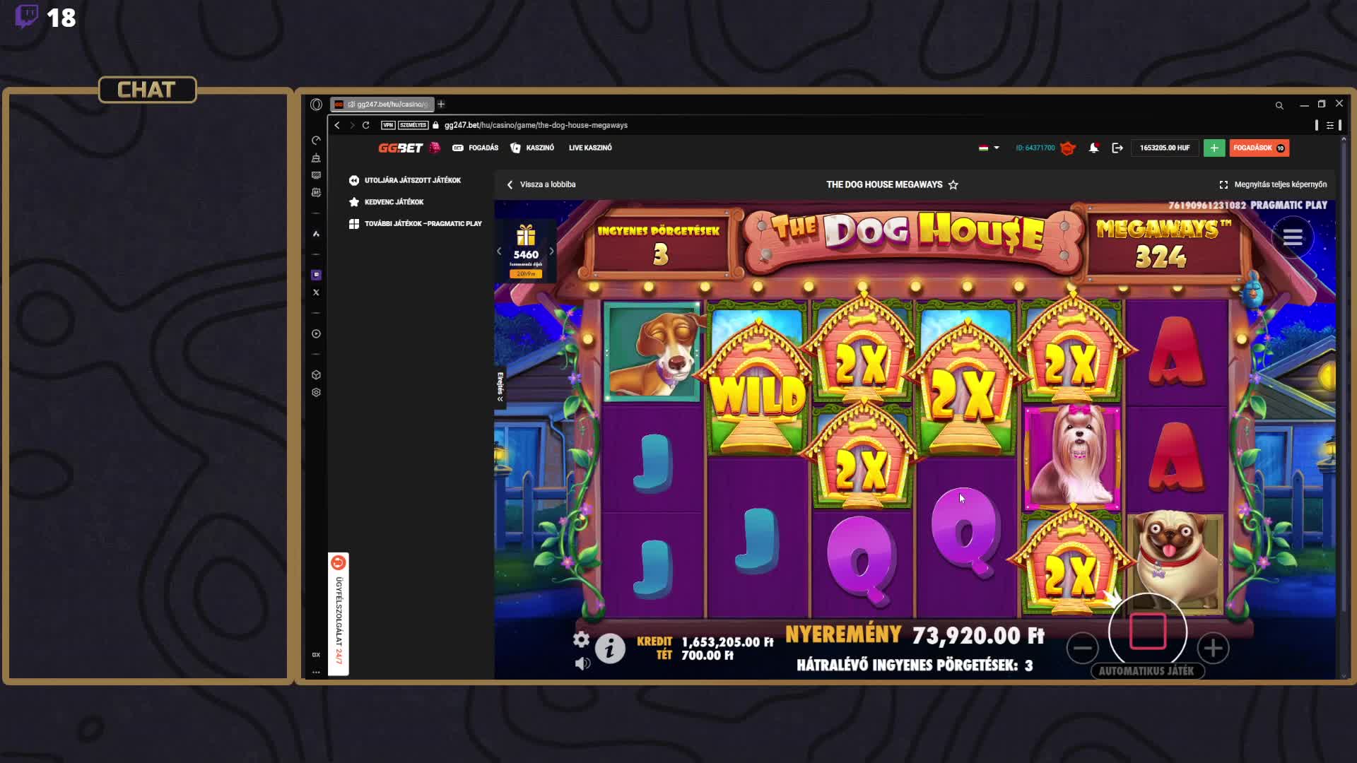Toggle the VPN badge in address bar
Screen dimensions: 1357x763
tap(388, 125)
